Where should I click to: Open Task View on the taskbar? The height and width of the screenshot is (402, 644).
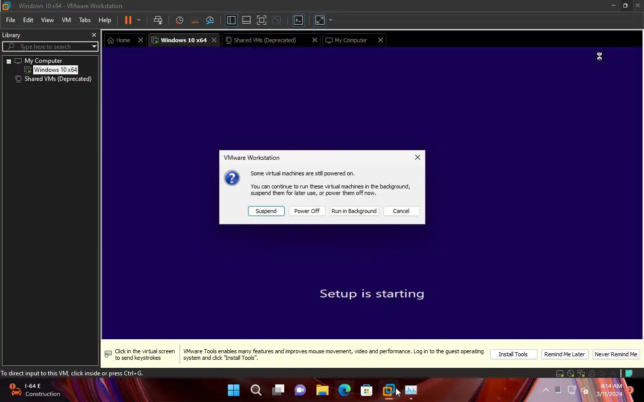coord(278,390)
